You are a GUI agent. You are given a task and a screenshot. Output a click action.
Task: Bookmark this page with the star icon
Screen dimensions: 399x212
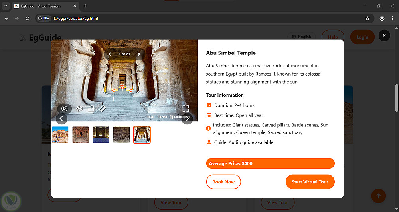click(367, 18)
